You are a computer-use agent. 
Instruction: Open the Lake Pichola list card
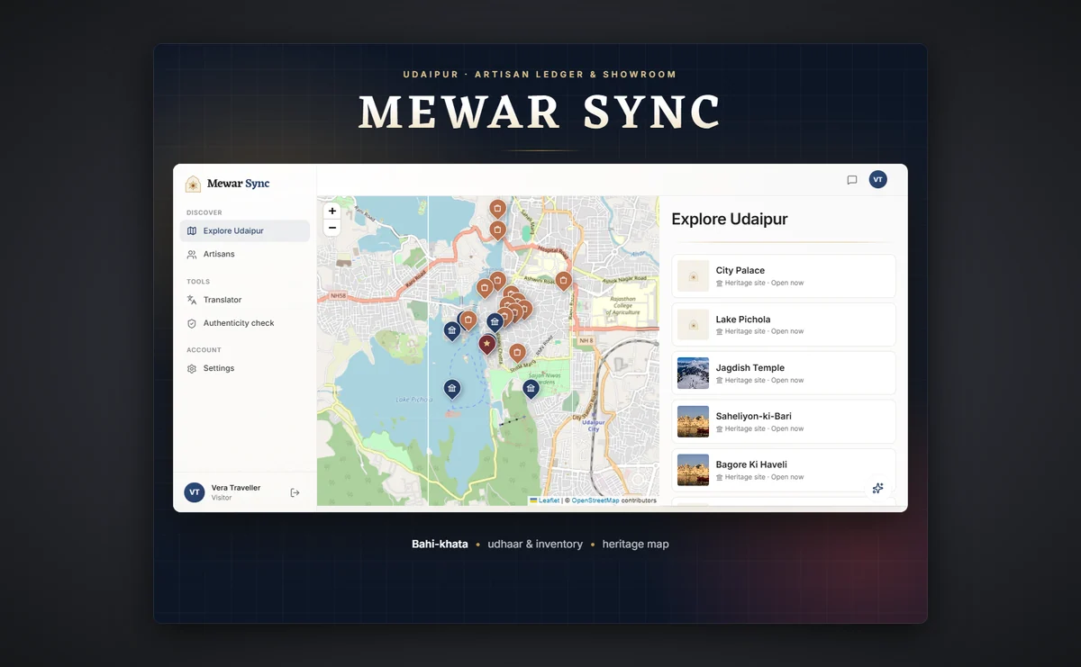pos(784,325)
